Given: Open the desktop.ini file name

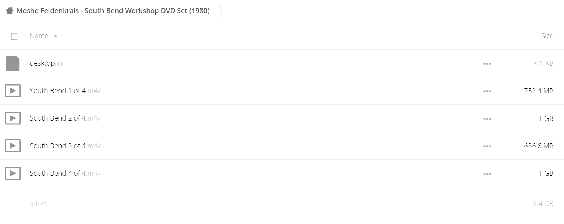Looking at the screenshot, I should pos(47,63).
